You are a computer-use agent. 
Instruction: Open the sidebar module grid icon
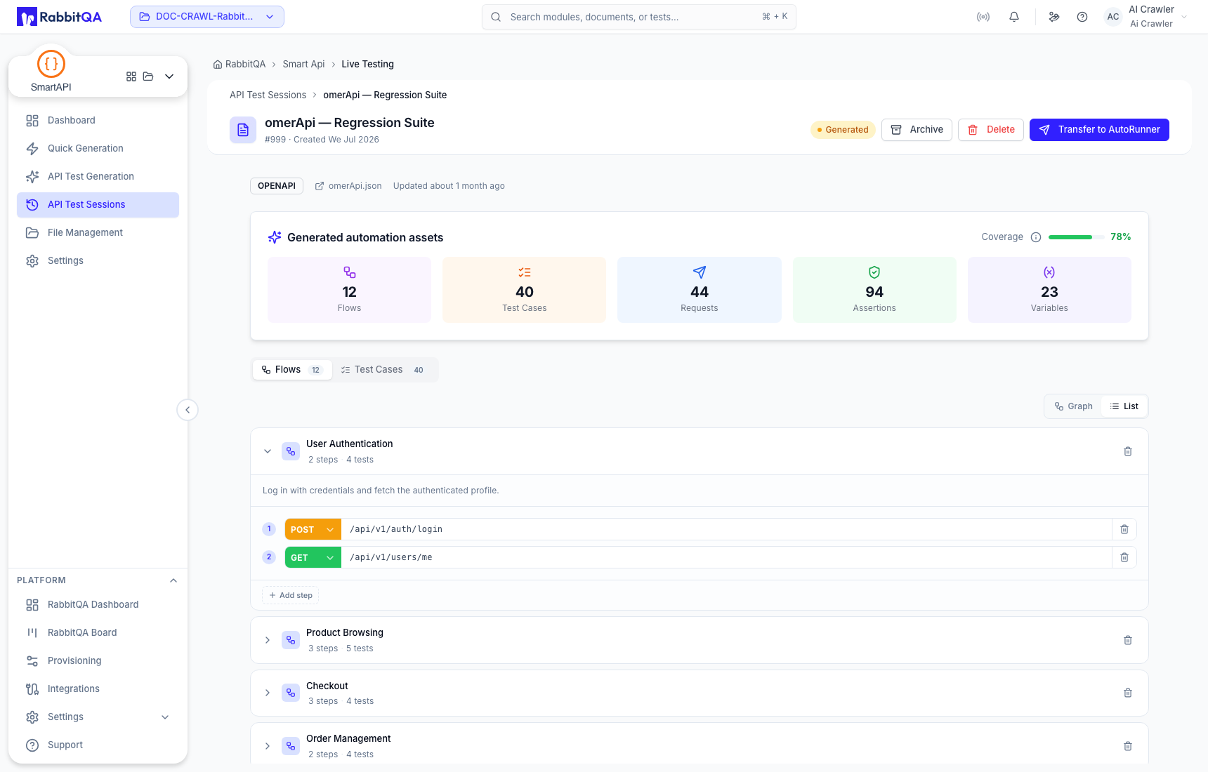point(131,76)
